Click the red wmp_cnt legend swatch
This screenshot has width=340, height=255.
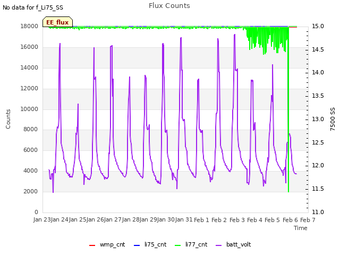pos(92,245)
